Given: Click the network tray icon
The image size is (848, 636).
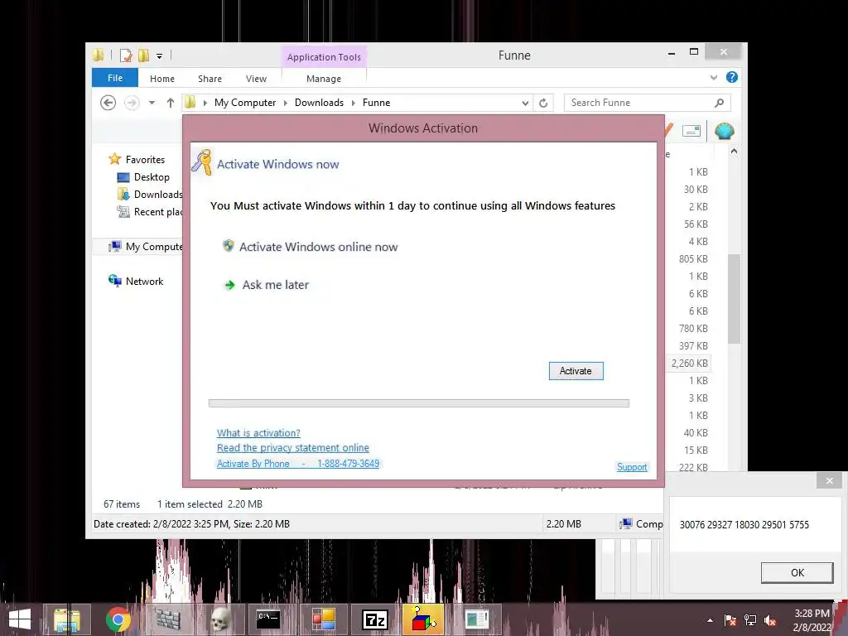Looking at the screenshot, I should pyautogui.click(x=750, y=620).
